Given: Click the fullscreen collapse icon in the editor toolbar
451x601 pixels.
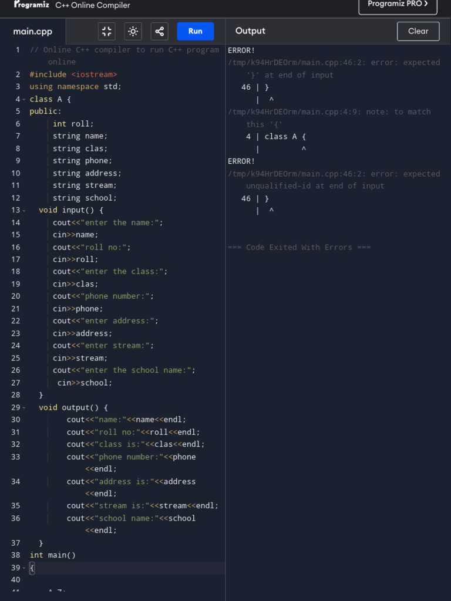Looking at the screenshot, I should point(106,32).
